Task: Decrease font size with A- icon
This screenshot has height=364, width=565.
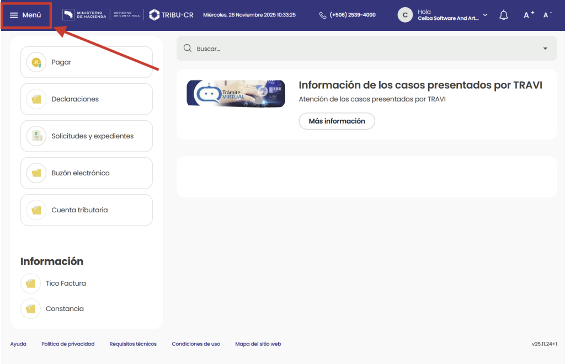Action: [547, 15]
